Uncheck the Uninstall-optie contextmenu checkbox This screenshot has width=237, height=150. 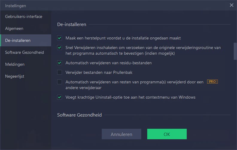click(60, 97)
